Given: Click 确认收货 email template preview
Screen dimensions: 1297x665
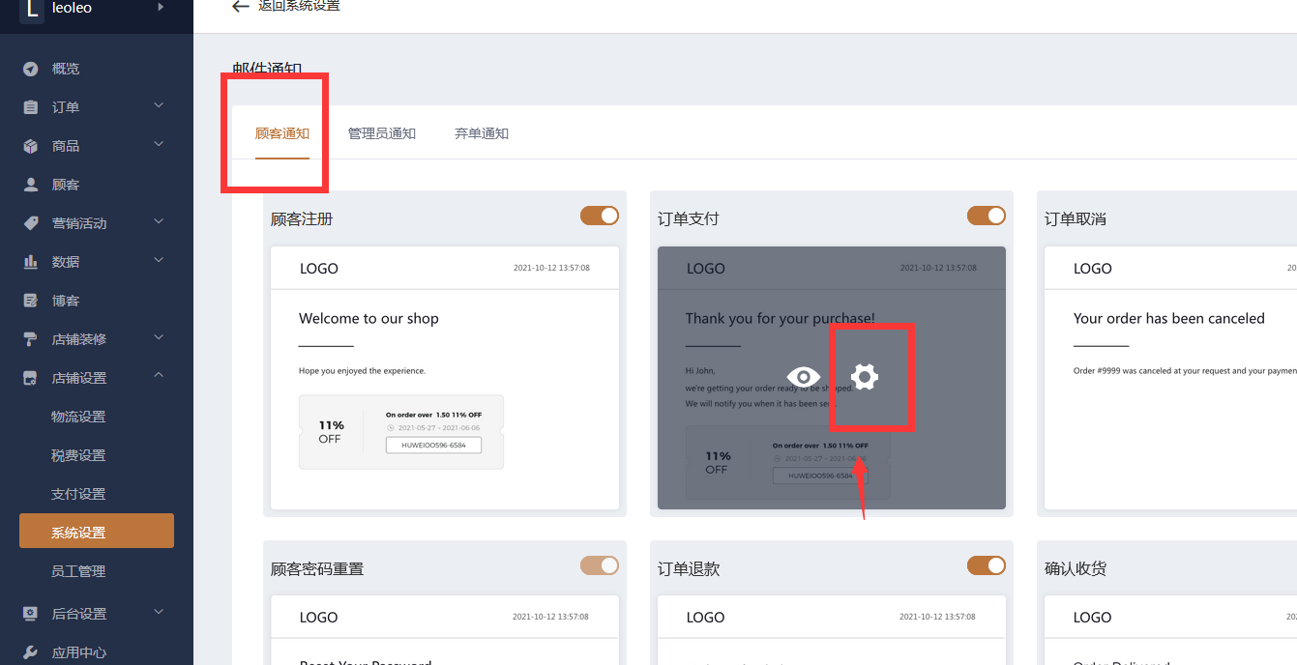Looking at the screenshot, I should [x=1170, y=630].
